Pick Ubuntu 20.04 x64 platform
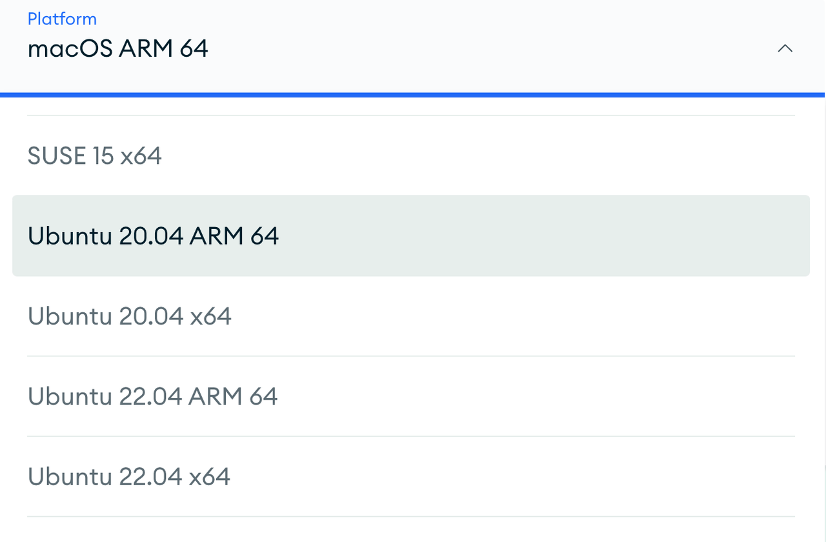The height and width of the screenshot is (542, 826). 130,316
